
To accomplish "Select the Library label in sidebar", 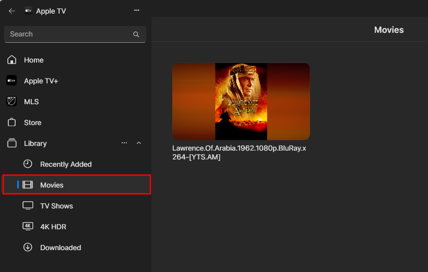I will pos(35,143).
